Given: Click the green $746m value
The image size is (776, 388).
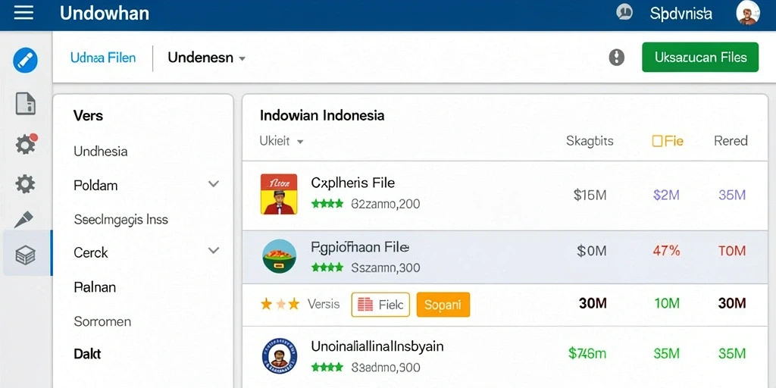Looking at the screenshot, I should point(587,353).
